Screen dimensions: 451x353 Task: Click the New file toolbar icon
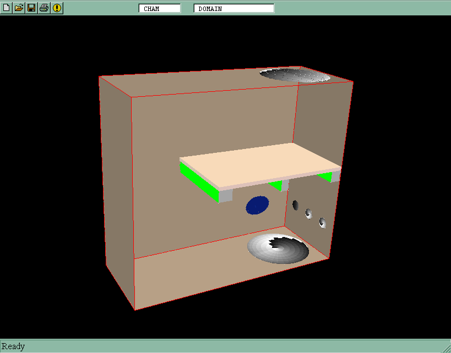click(6, 8)
